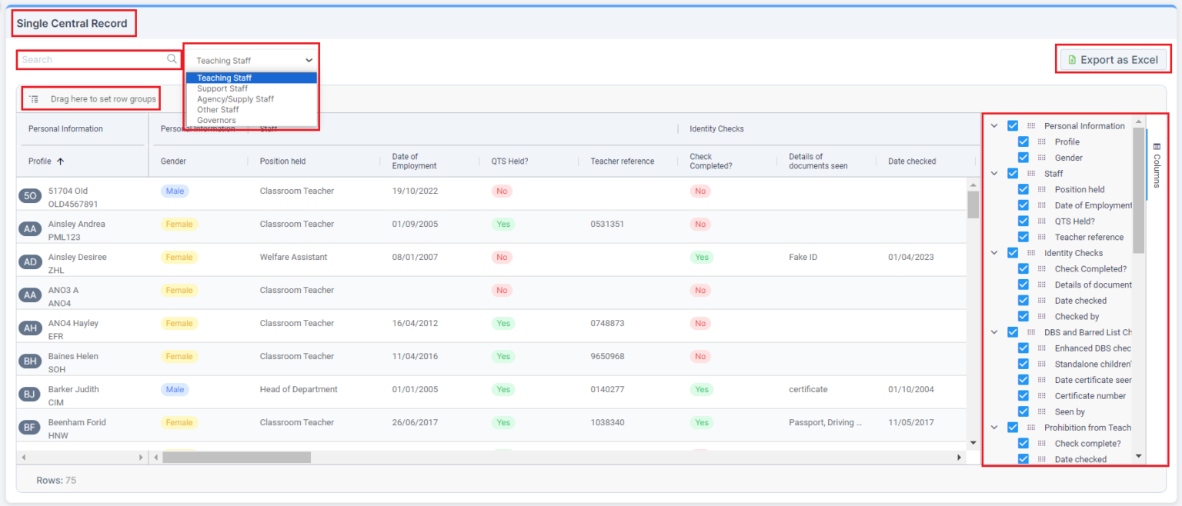
Task: Click the search magnifier icon
Action: (x=171, y=59)
